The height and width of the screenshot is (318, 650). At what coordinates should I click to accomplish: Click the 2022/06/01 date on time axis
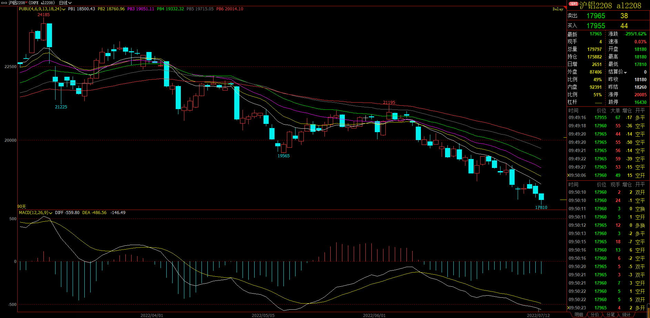click(x=374, y=315)
